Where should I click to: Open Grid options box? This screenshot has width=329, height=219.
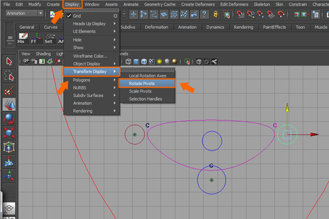tap(115, 16)
